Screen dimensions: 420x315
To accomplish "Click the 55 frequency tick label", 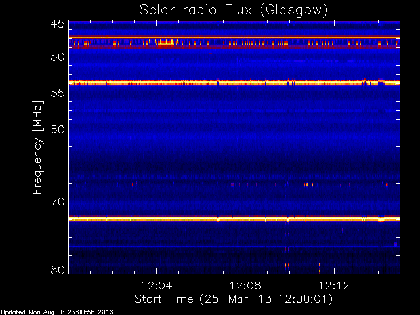I will [58, 93].
